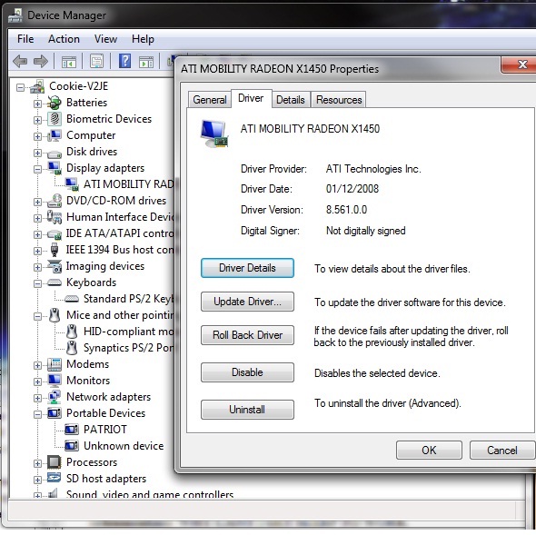Click the driver date 01/12/2008 text
Image resolution: width=536 pixels, height=535 pixels.
pyautogui.click(x=352, y=189)
